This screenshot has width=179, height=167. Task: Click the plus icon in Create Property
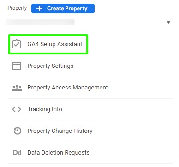[39, 8]
